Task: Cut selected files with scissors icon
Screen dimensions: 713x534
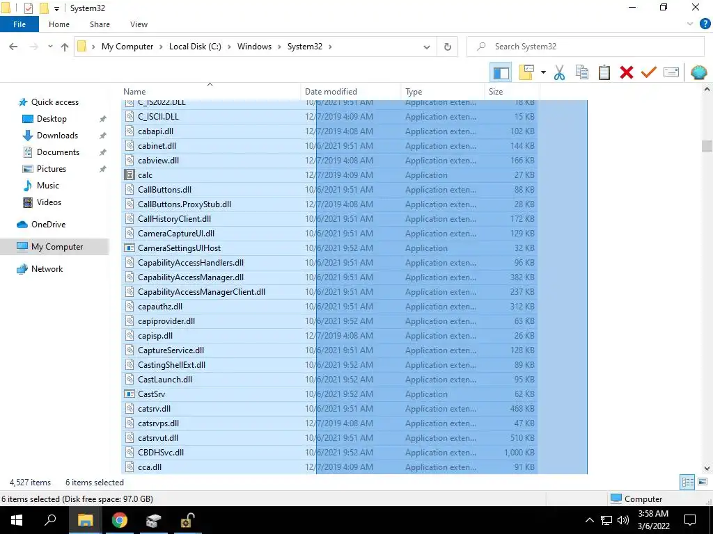Action: (559, 72)
